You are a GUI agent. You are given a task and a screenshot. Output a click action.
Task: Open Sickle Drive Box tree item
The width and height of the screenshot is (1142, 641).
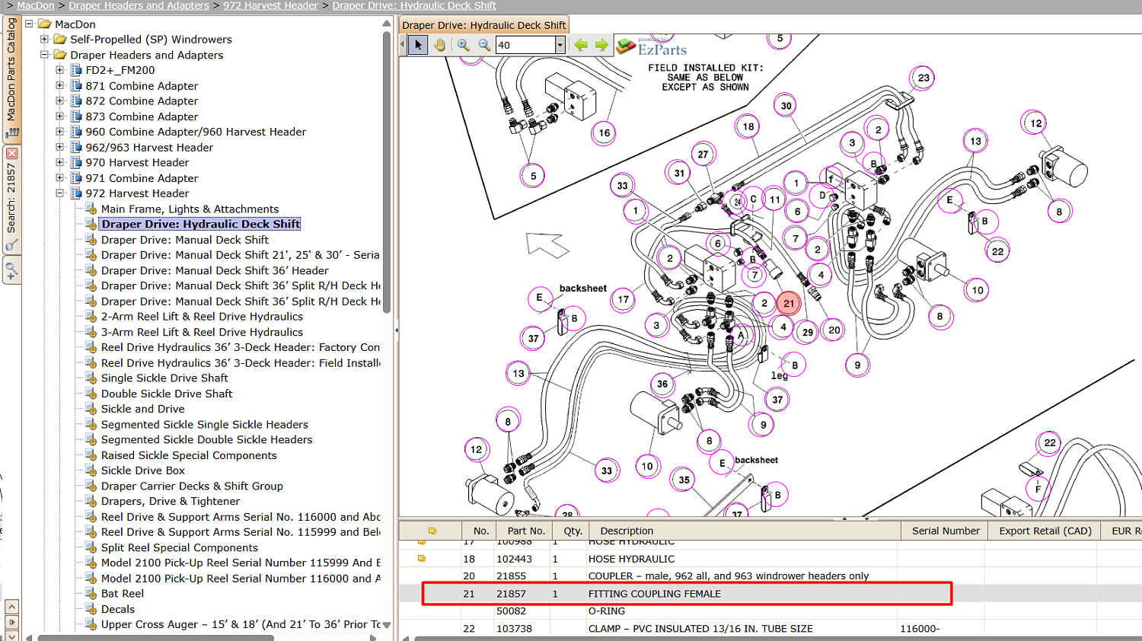143,470
